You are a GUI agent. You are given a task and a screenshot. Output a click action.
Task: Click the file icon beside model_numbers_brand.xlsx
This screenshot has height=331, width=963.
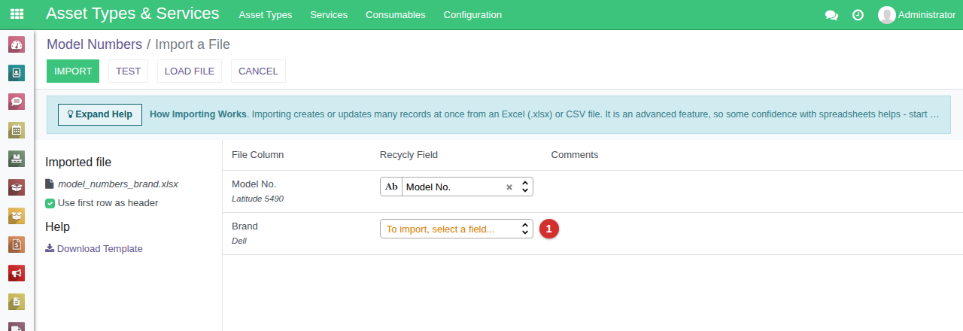coord(50,184)
